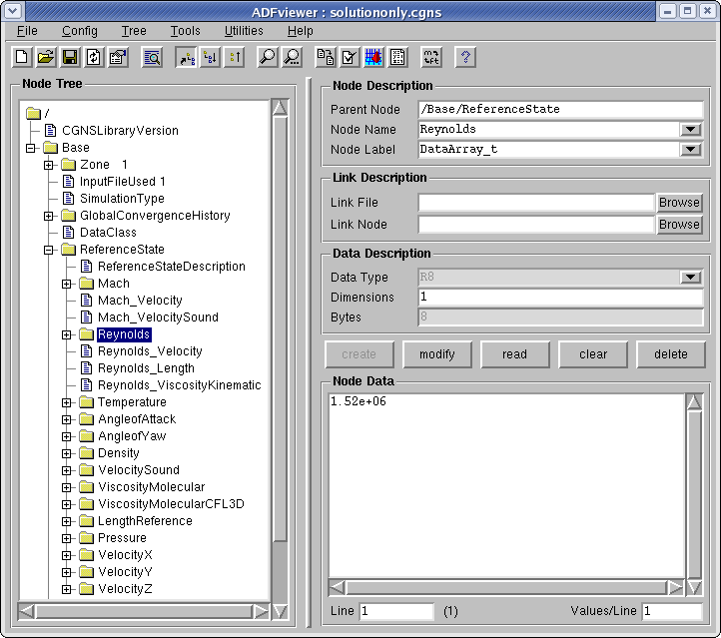Viewport: 721px width, 638px height.
Task: Select the CGNSLibraryVersion node
Action: (x=120, y=131)
